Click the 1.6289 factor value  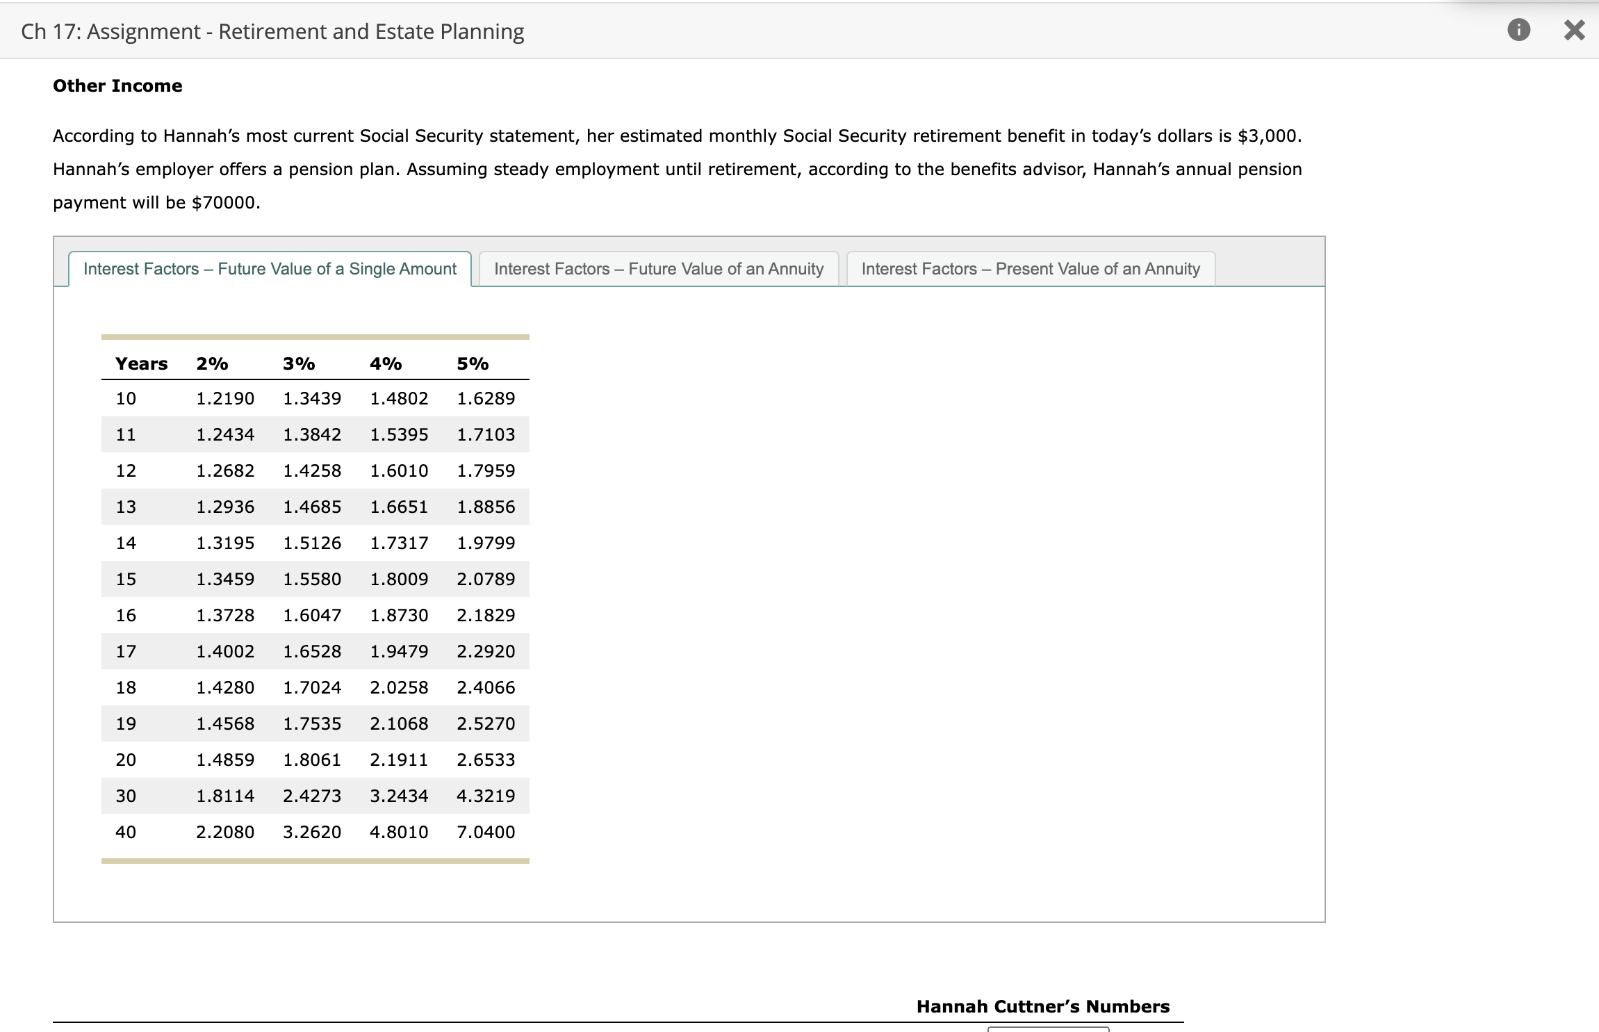(486, 398)
